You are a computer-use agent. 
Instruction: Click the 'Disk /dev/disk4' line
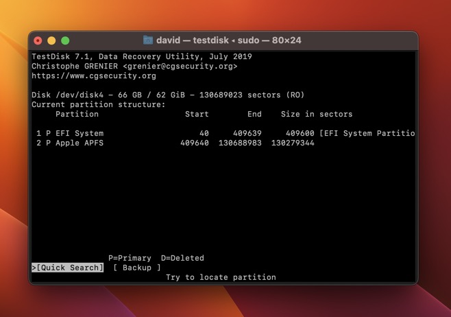pyautogui.click(x=168, y=95)
